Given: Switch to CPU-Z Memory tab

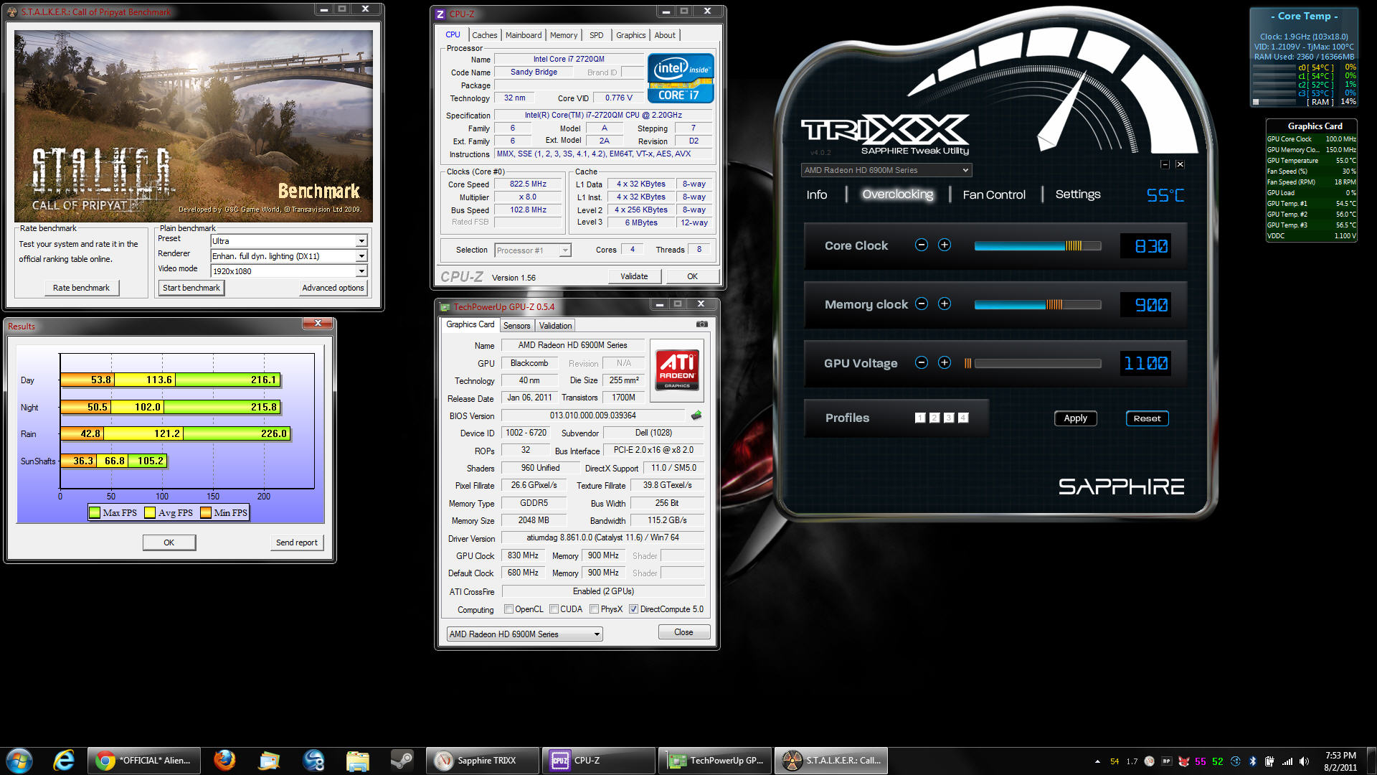Looking at the screenshot, I should pos(564,35).
